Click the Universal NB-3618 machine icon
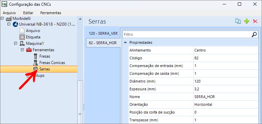 point(15,24)
